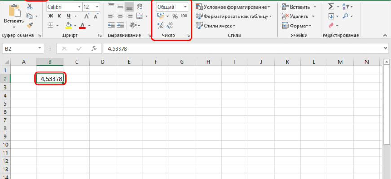Open Шрифт font dialog launcher

pos(100,36)
